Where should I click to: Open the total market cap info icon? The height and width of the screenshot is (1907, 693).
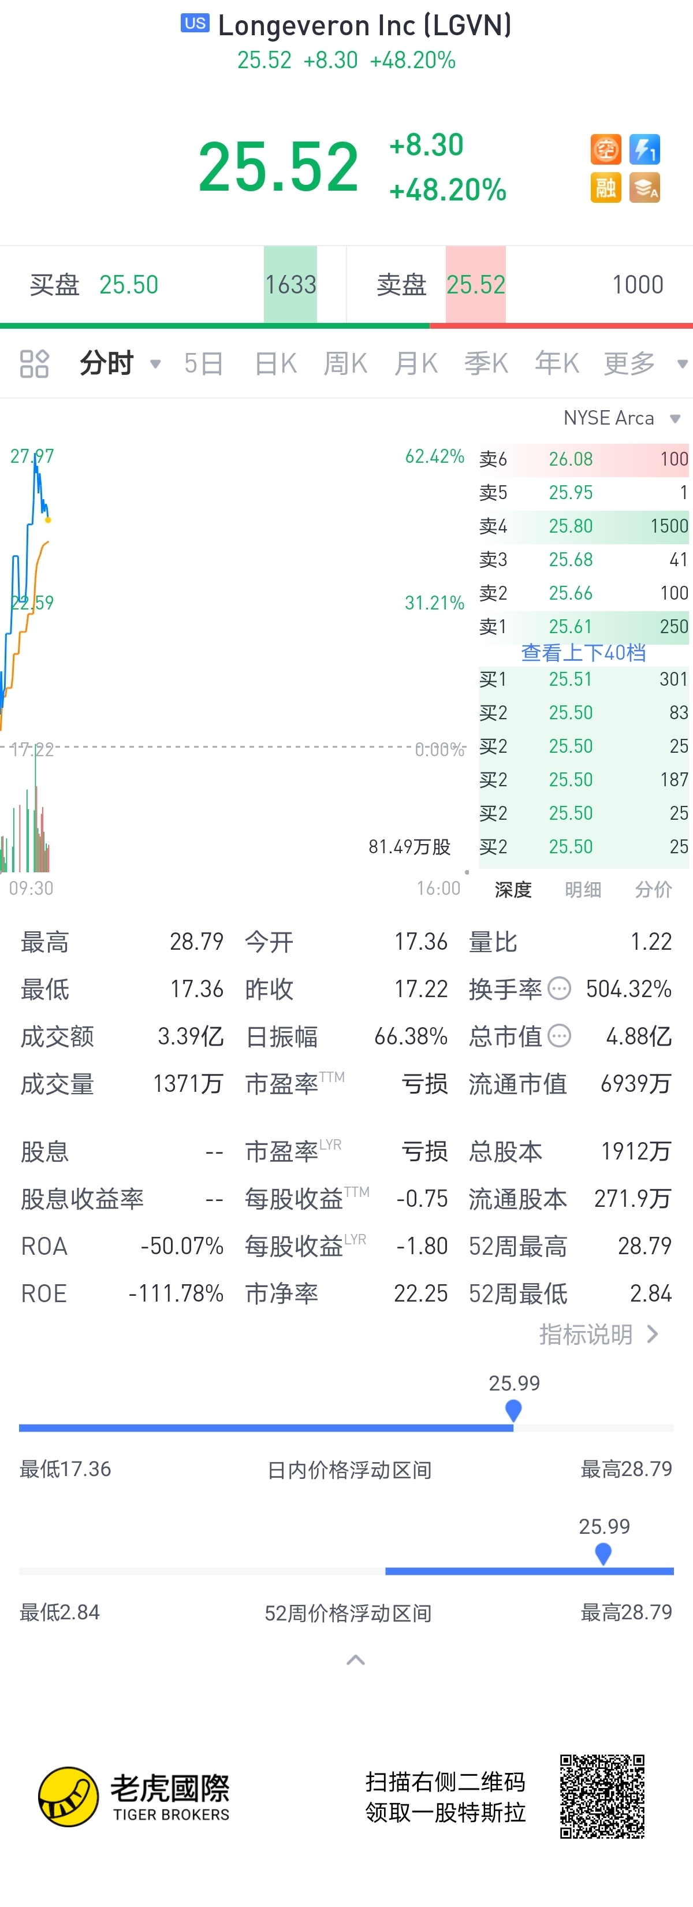(560, 1036)
